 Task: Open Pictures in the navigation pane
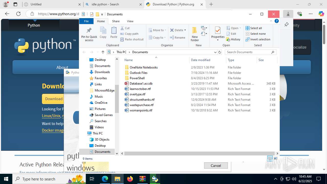click(x=100, y=109)
